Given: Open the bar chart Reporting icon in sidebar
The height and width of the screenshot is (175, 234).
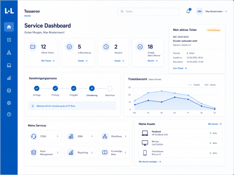Looking at the screenshot, I should [x=9, y=78].
